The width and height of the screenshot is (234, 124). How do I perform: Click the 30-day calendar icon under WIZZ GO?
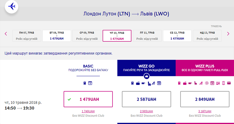pyautogui.click(x=159, y=83)
